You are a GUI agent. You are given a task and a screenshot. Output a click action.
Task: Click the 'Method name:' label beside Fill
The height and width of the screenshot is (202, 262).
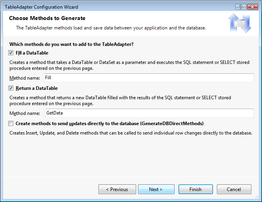tap(24, 78)
